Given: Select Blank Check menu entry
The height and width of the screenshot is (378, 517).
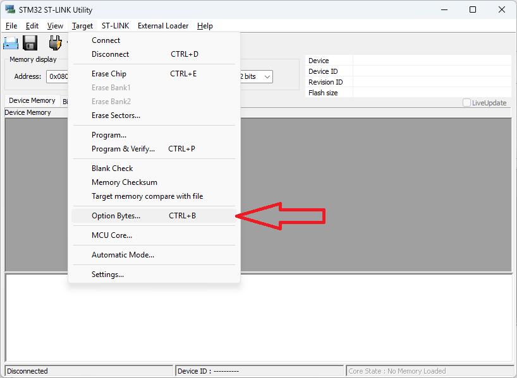Looking at the screenshot, I should tap(154, 168).
